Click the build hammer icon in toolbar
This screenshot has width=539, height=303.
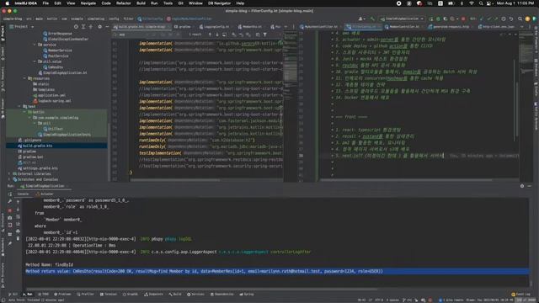[372, 19]
